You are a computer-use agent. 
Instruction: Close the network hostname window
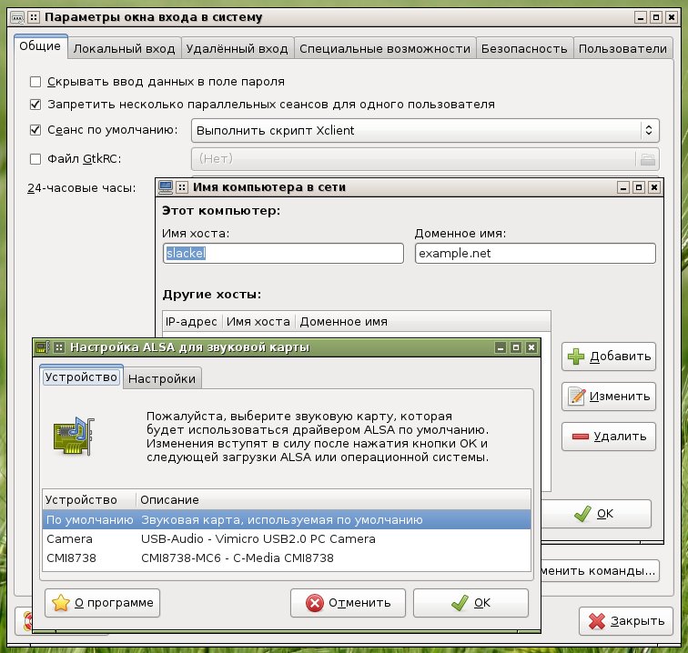(654, 187)
